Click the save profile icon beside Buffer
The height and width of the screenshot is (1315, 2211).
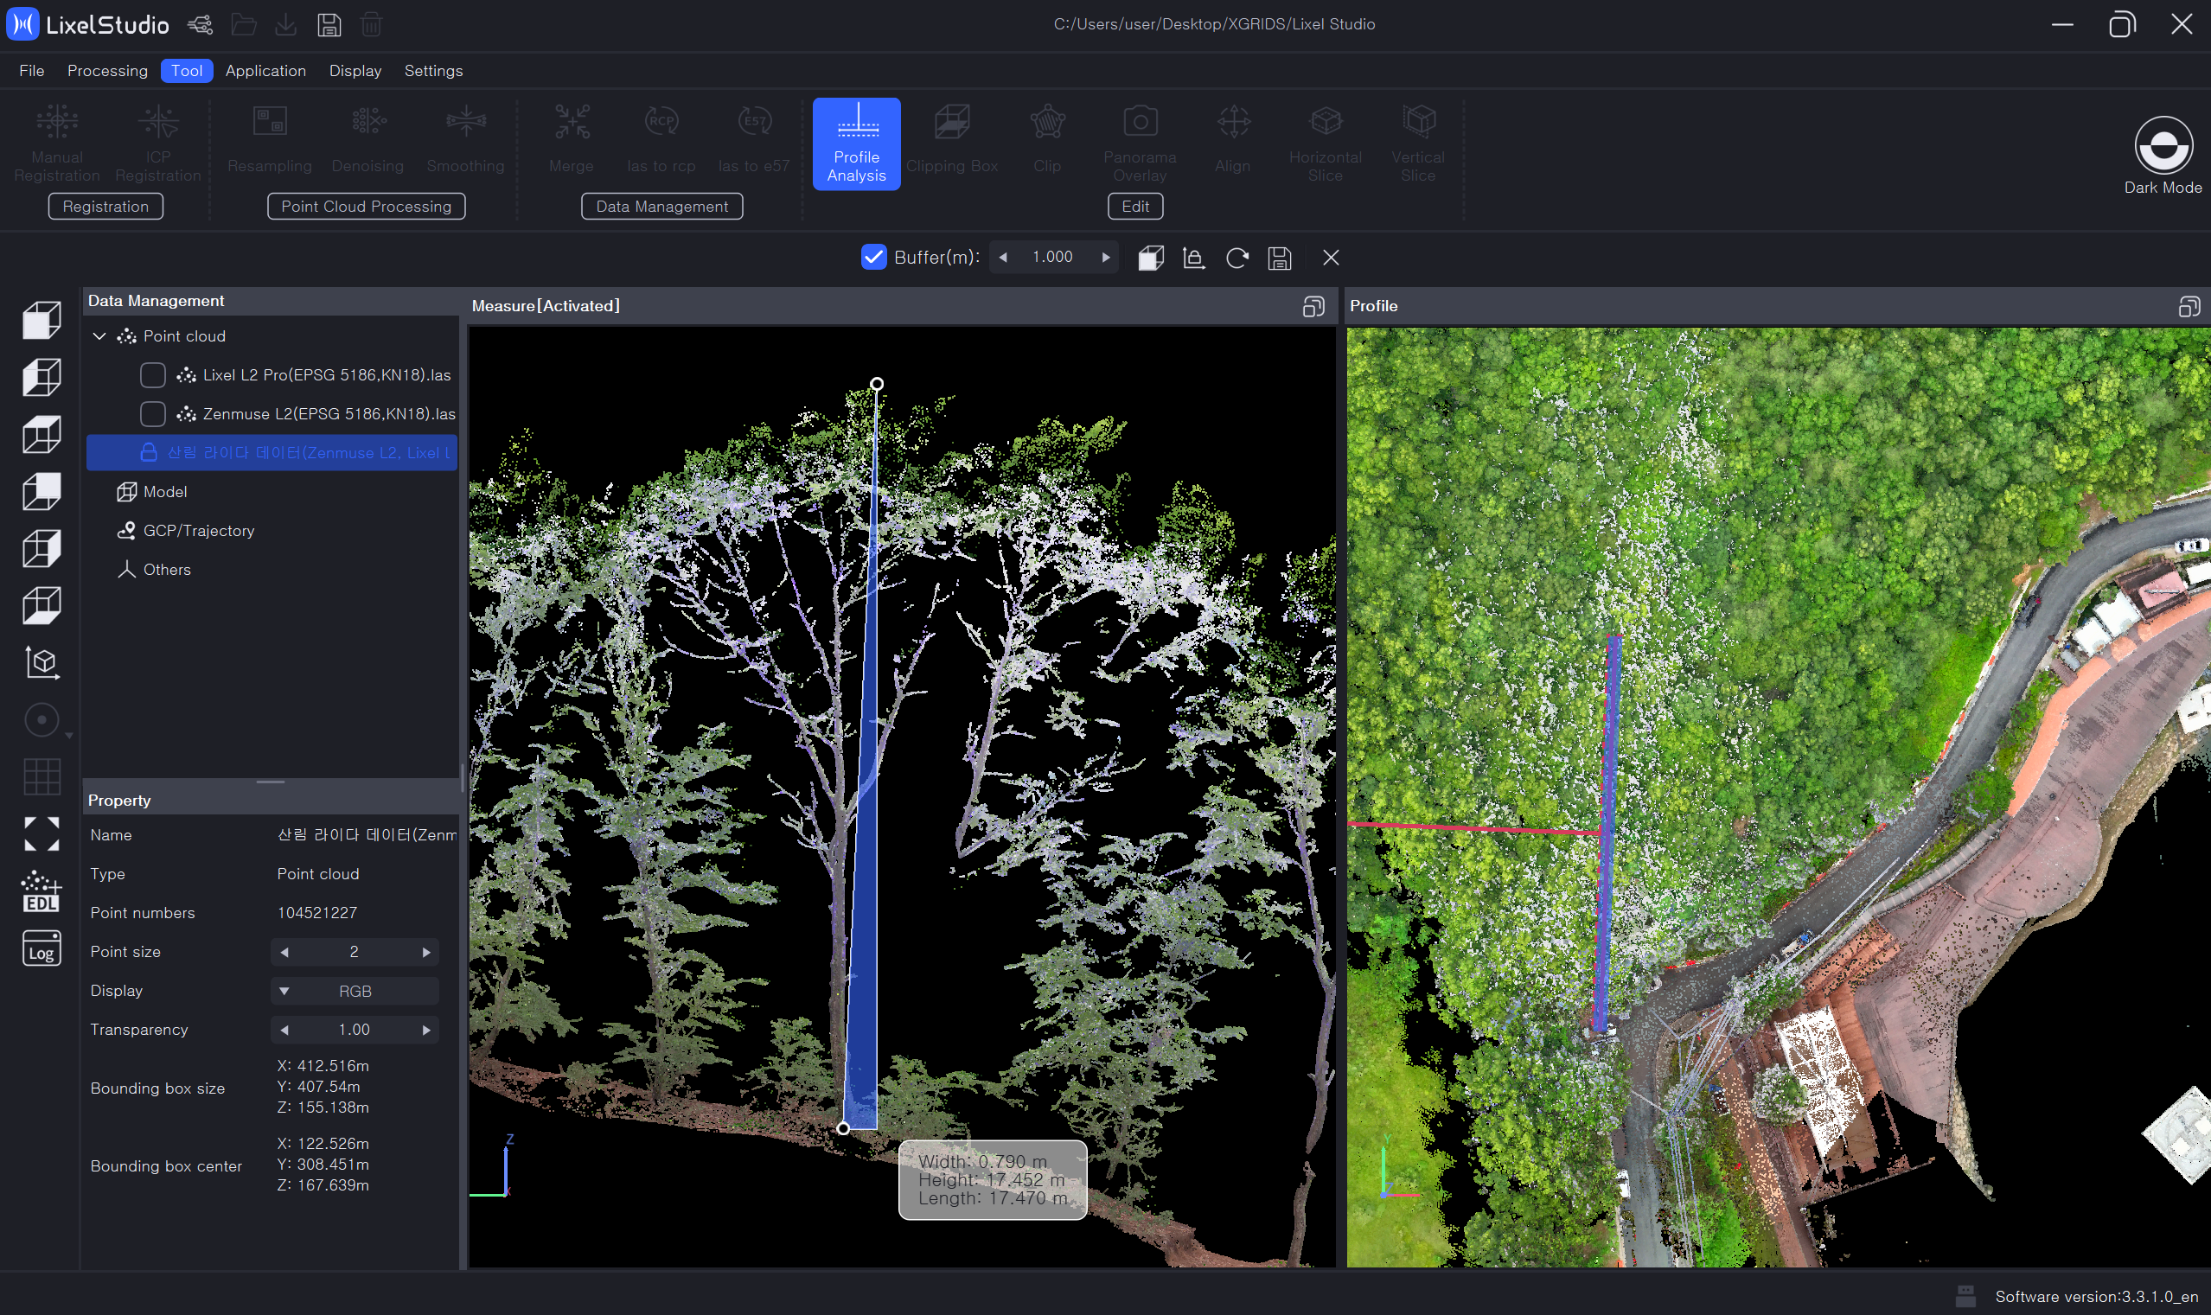tap(1279, 258)
